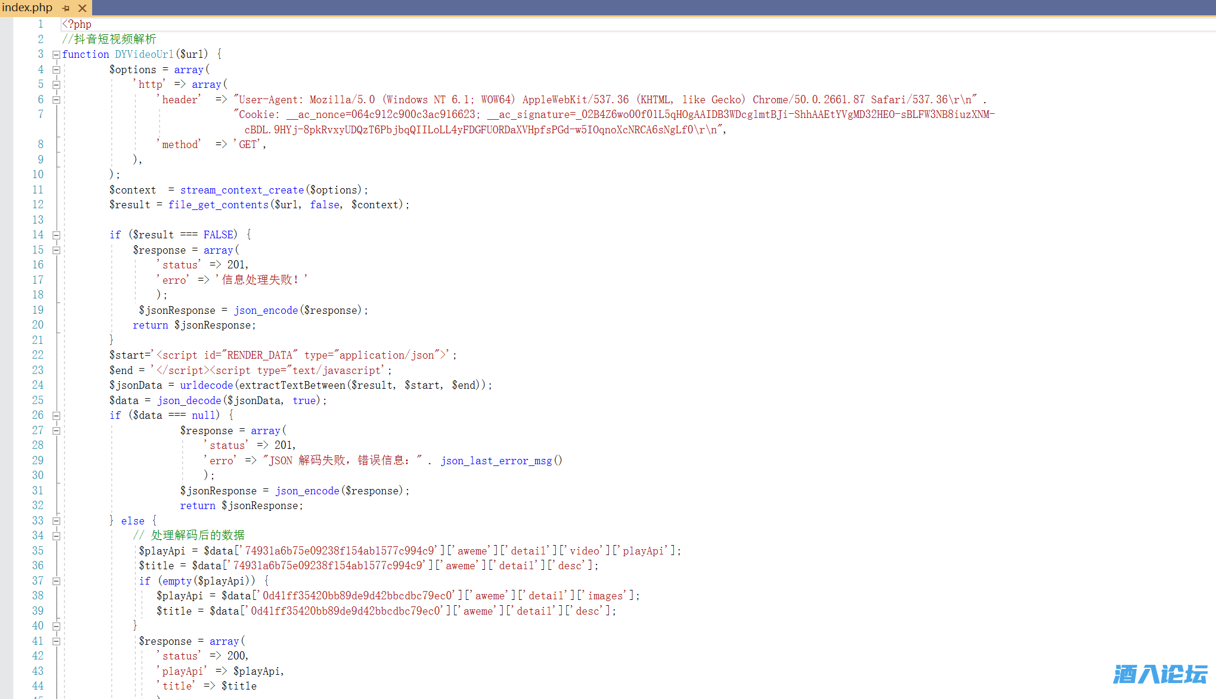
Task: Collapse the $response array fold on line 41
Action: point(56,641)
